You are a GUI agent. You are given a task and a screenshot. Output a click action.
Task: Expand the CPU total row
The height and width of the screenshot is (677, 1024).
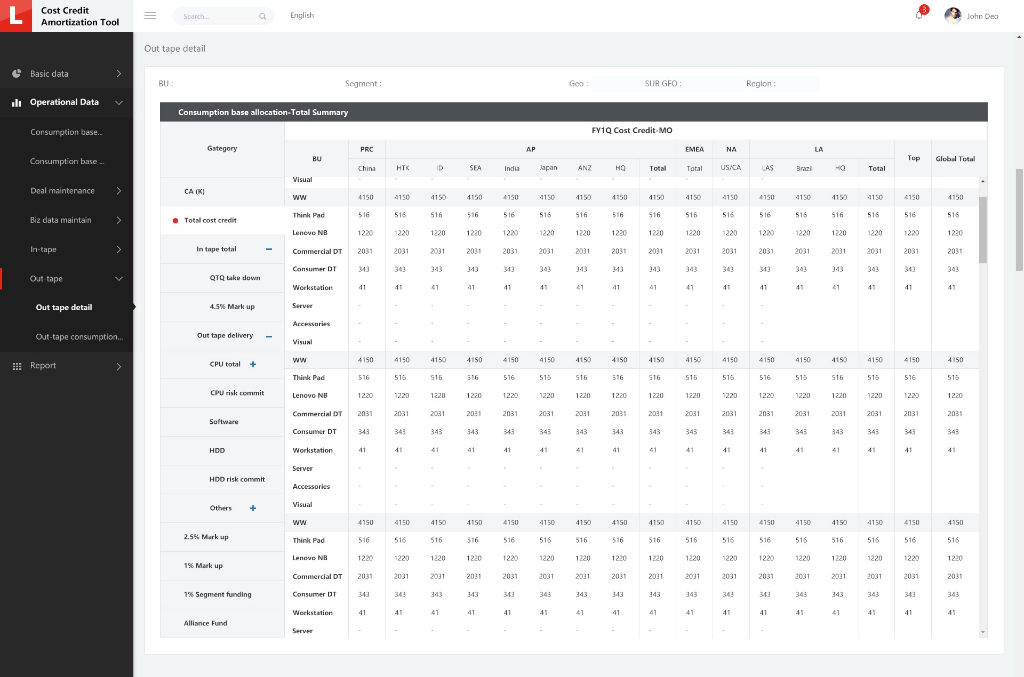coord(253,364)
